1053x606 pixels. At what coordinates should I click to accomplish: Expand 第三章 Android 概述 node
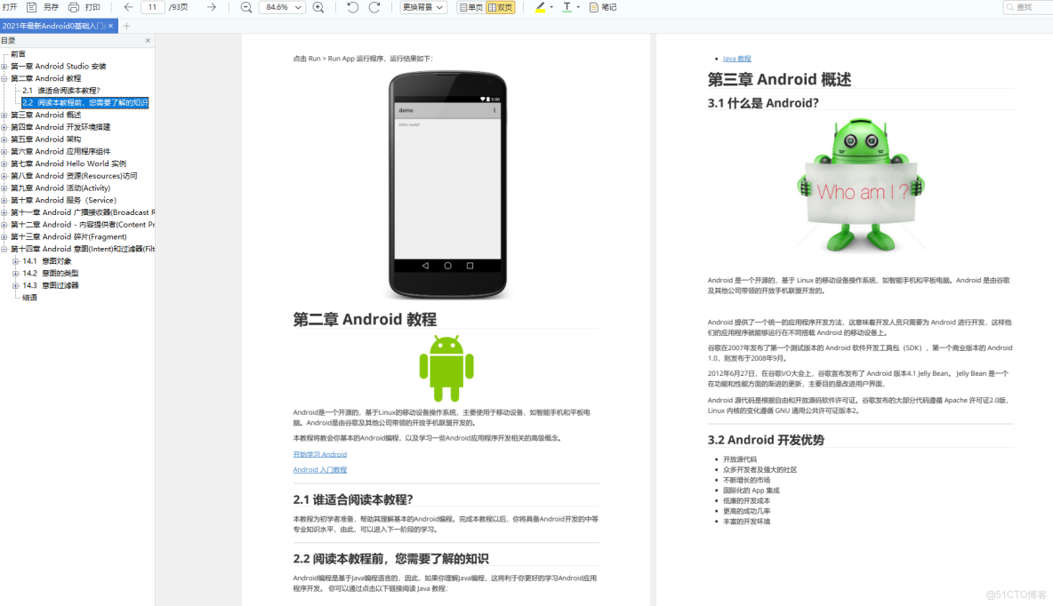point(4,115)
